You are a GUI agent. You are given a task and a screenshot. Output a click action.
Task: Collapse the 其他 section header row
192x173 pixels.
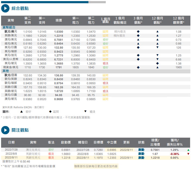(5, 71)
